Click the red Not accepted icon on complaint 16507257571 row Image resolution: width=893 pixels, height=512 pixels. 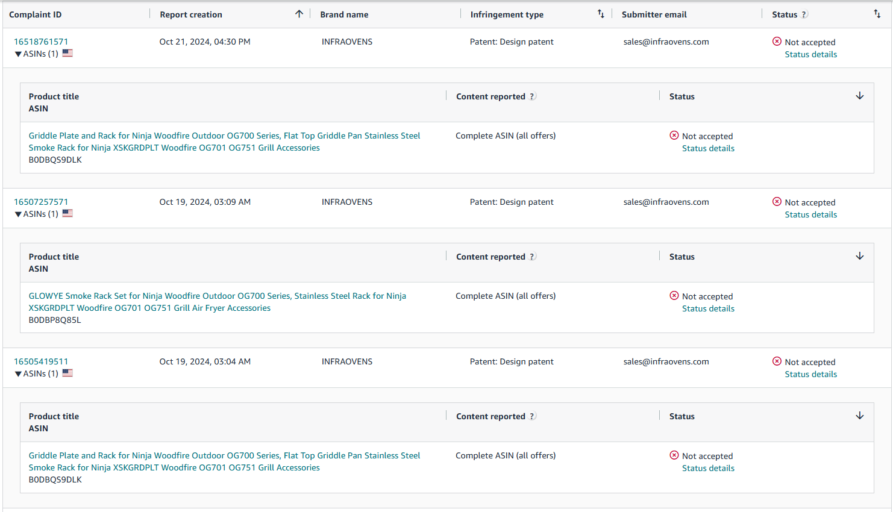coord(777,202)
